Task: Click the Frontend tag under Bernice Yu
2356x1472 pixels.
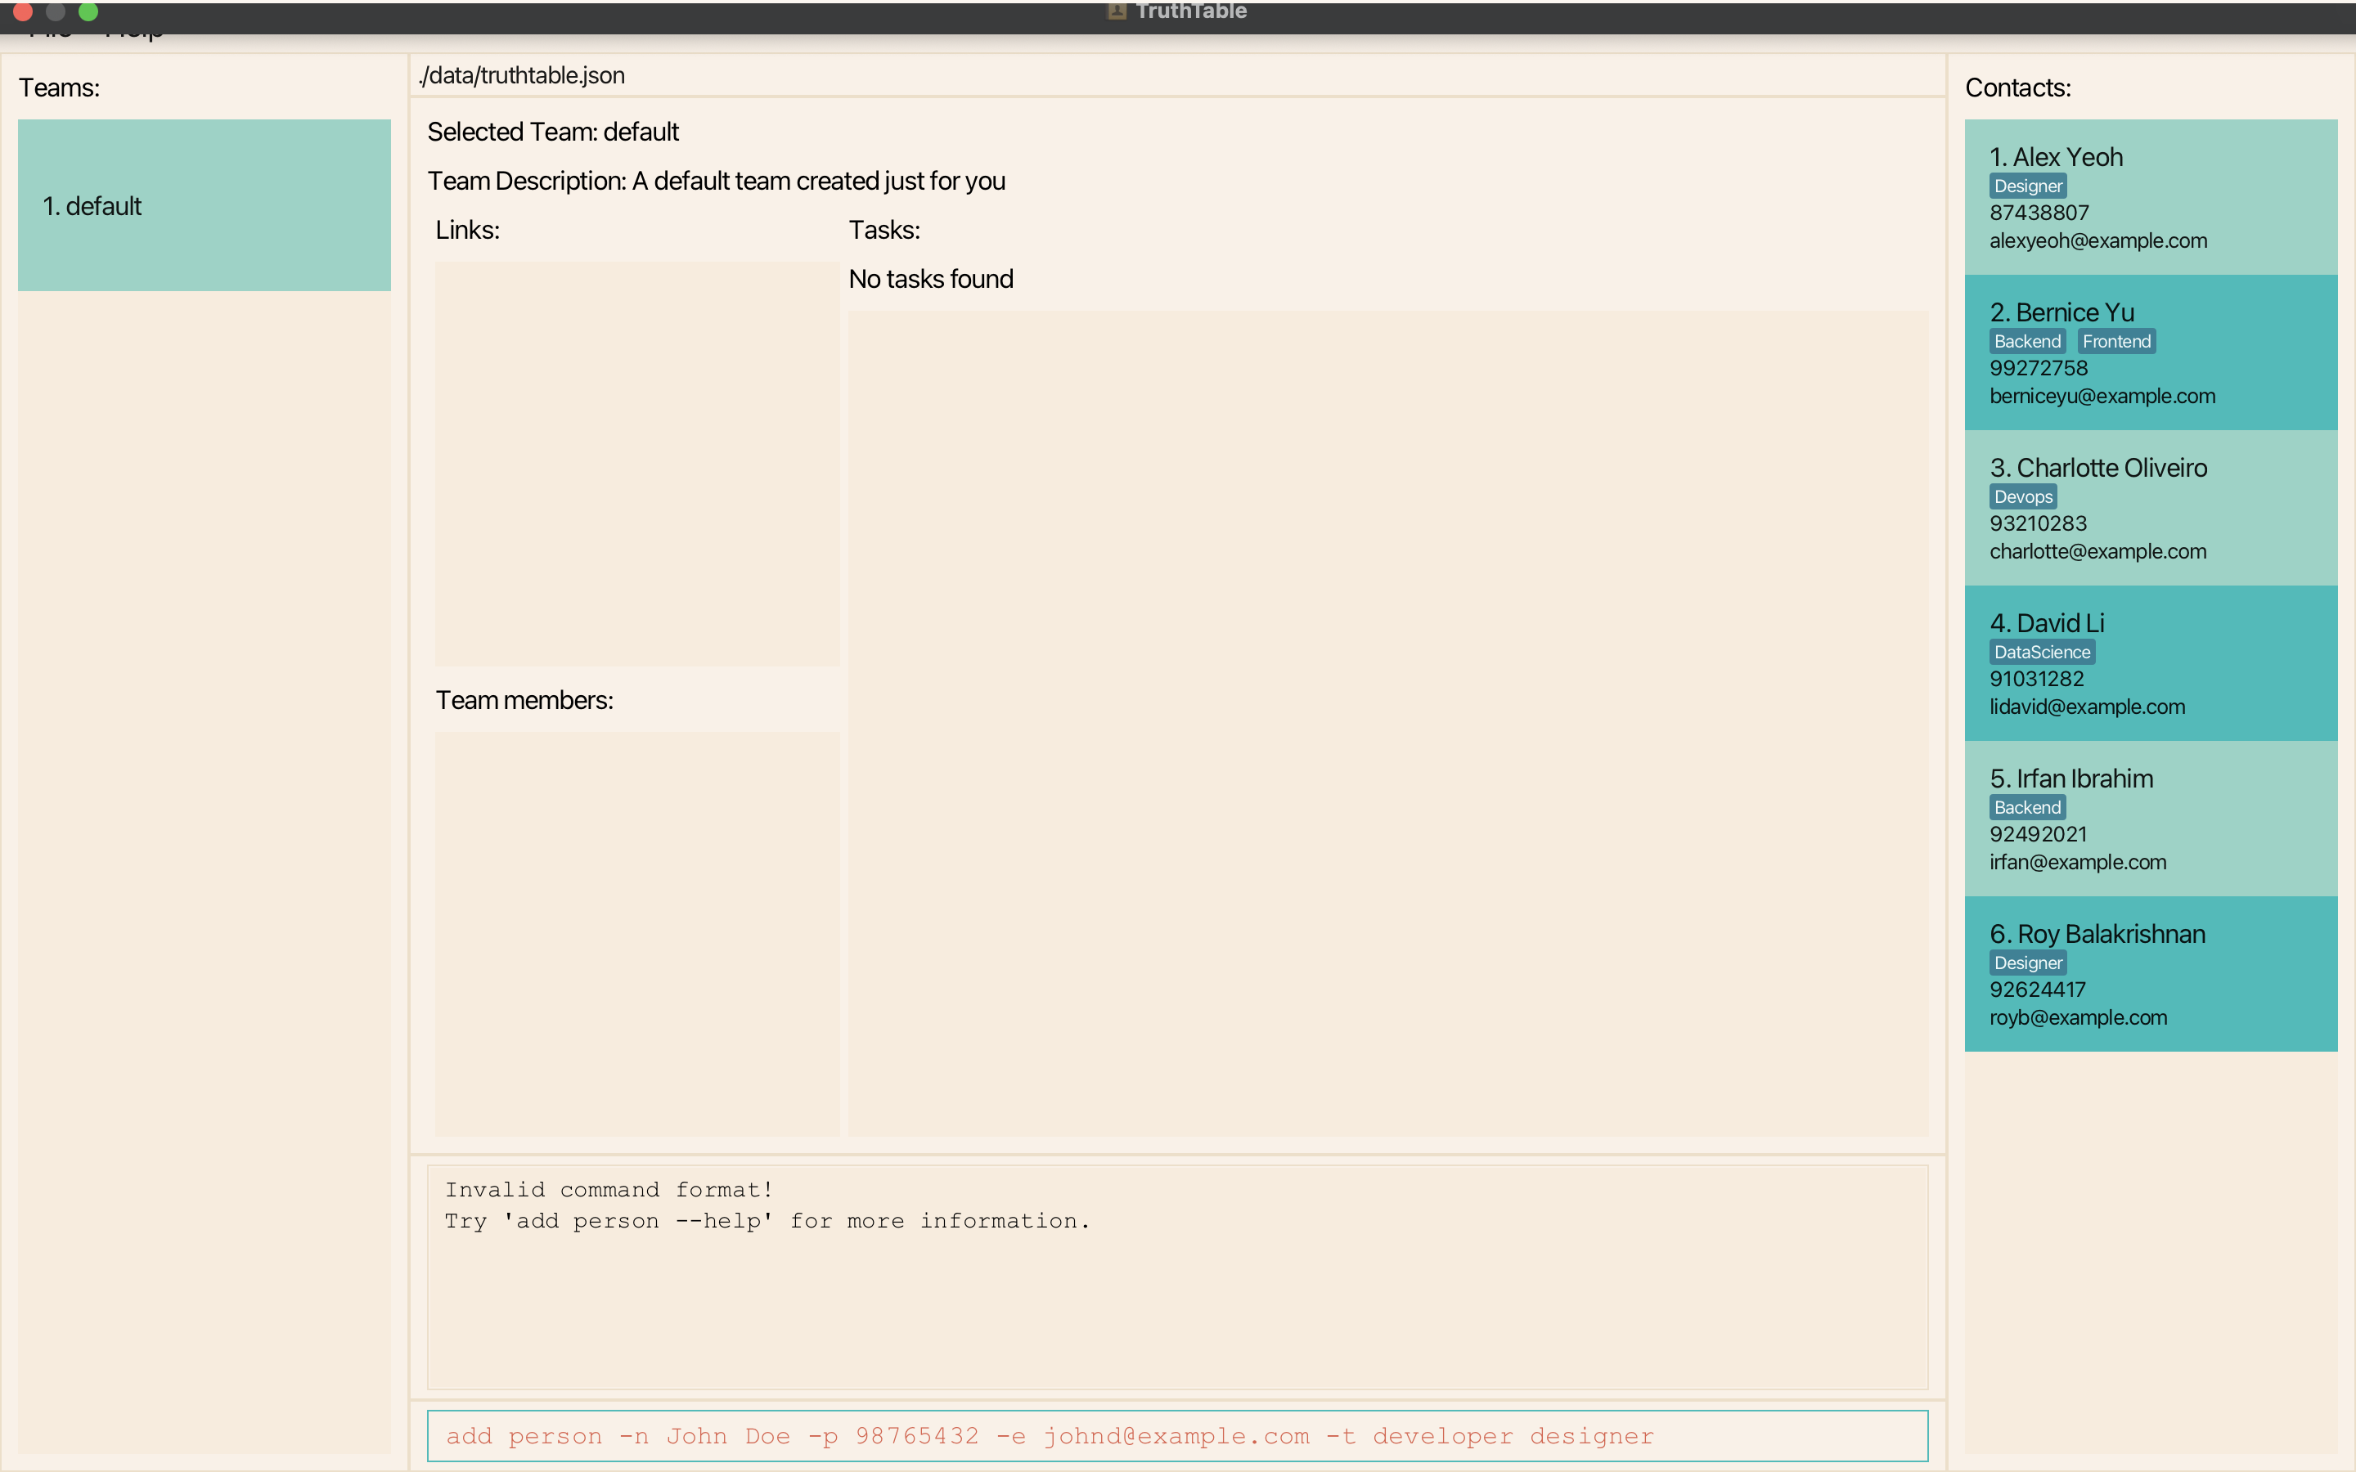Action: 2116,342
